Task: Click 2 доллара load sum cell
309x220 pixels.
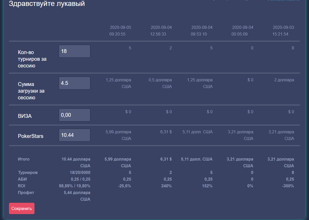Action: [284, 80]
